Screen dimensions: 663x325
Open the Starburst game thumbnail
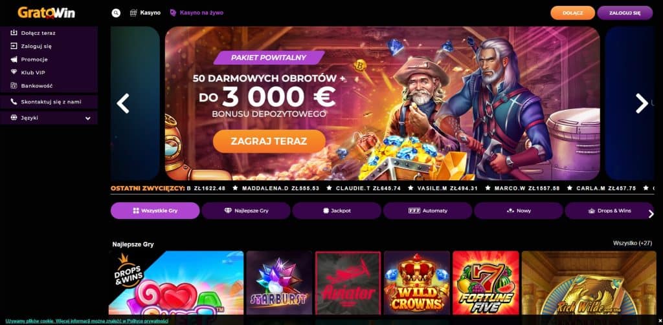point(279,283)
